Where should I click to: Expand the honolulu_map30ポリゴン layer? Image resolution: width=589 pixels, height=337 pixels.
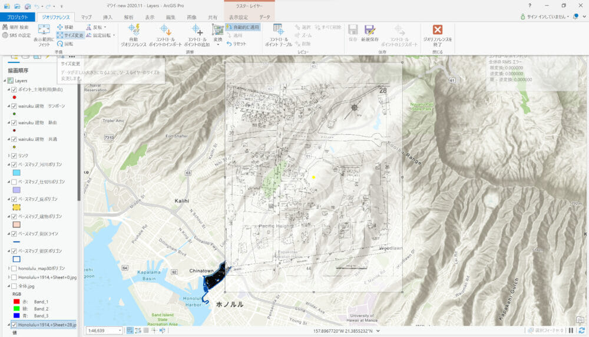coord(9,268)
